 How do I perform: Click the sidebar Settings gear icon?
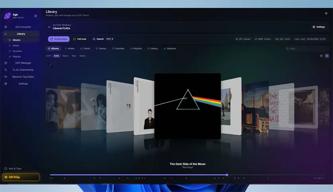[6, 84]
